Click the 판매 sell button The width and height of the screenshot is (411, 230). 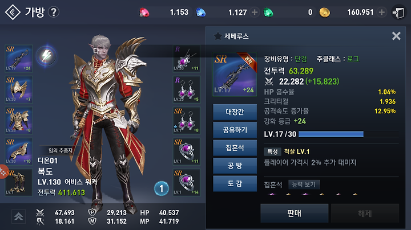(x=295, y=213)
